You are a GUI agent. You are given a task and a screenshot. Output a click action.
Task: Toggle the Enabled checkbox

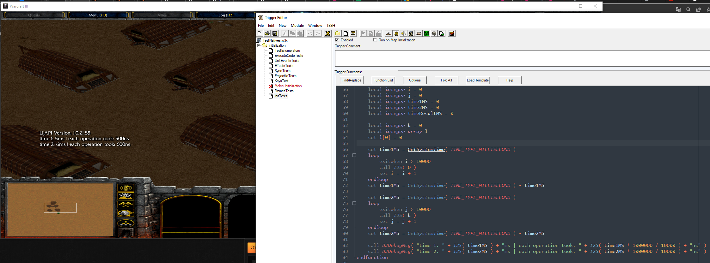click(337, 40)
